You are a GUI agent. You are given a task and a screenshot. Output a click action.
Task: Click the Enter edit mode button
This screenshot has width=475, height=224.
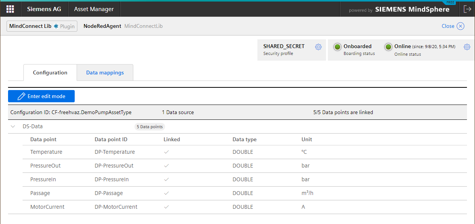tap(41, 96)
